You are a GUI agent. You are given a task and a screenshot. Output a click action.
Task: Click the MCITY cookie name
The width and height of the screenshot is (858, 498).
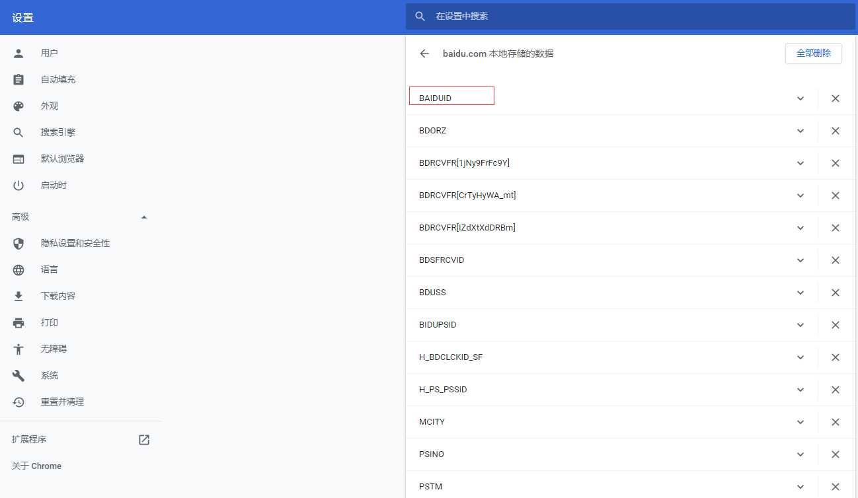point(432,422)
